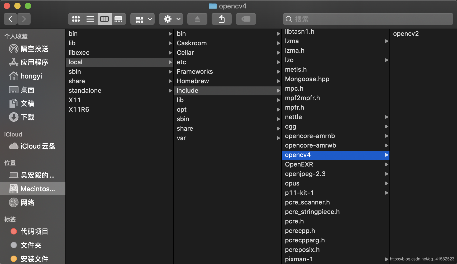
Task: Expand arrow next to opencore-amrnb
Action: click(x=387, y=136)
